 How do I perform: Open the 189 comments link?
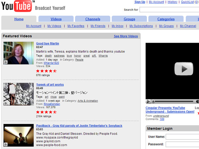click(162, 119)
